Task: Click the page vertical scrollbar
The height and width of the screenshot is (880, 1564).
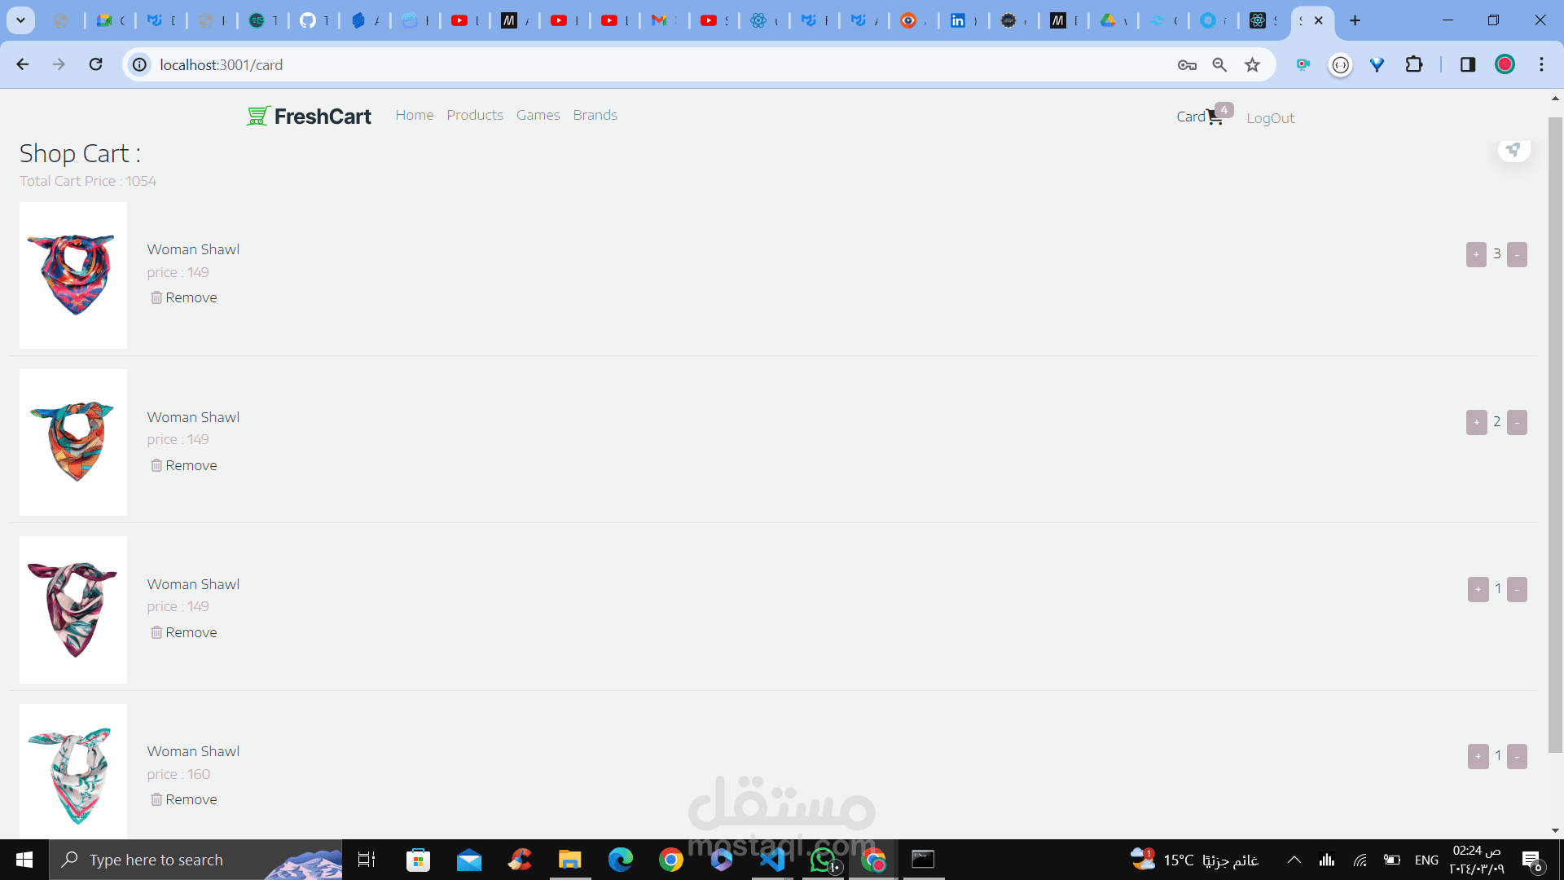Action: click(x=1555, y=432)
